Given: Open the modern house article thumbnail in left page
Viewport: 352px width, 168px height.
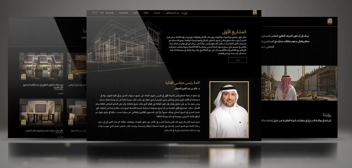Looking at the screenshot, I should pos(41,113).
